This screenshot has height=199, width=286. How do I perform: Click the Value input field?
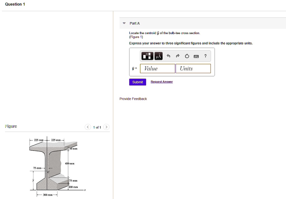tap(157, 68)
